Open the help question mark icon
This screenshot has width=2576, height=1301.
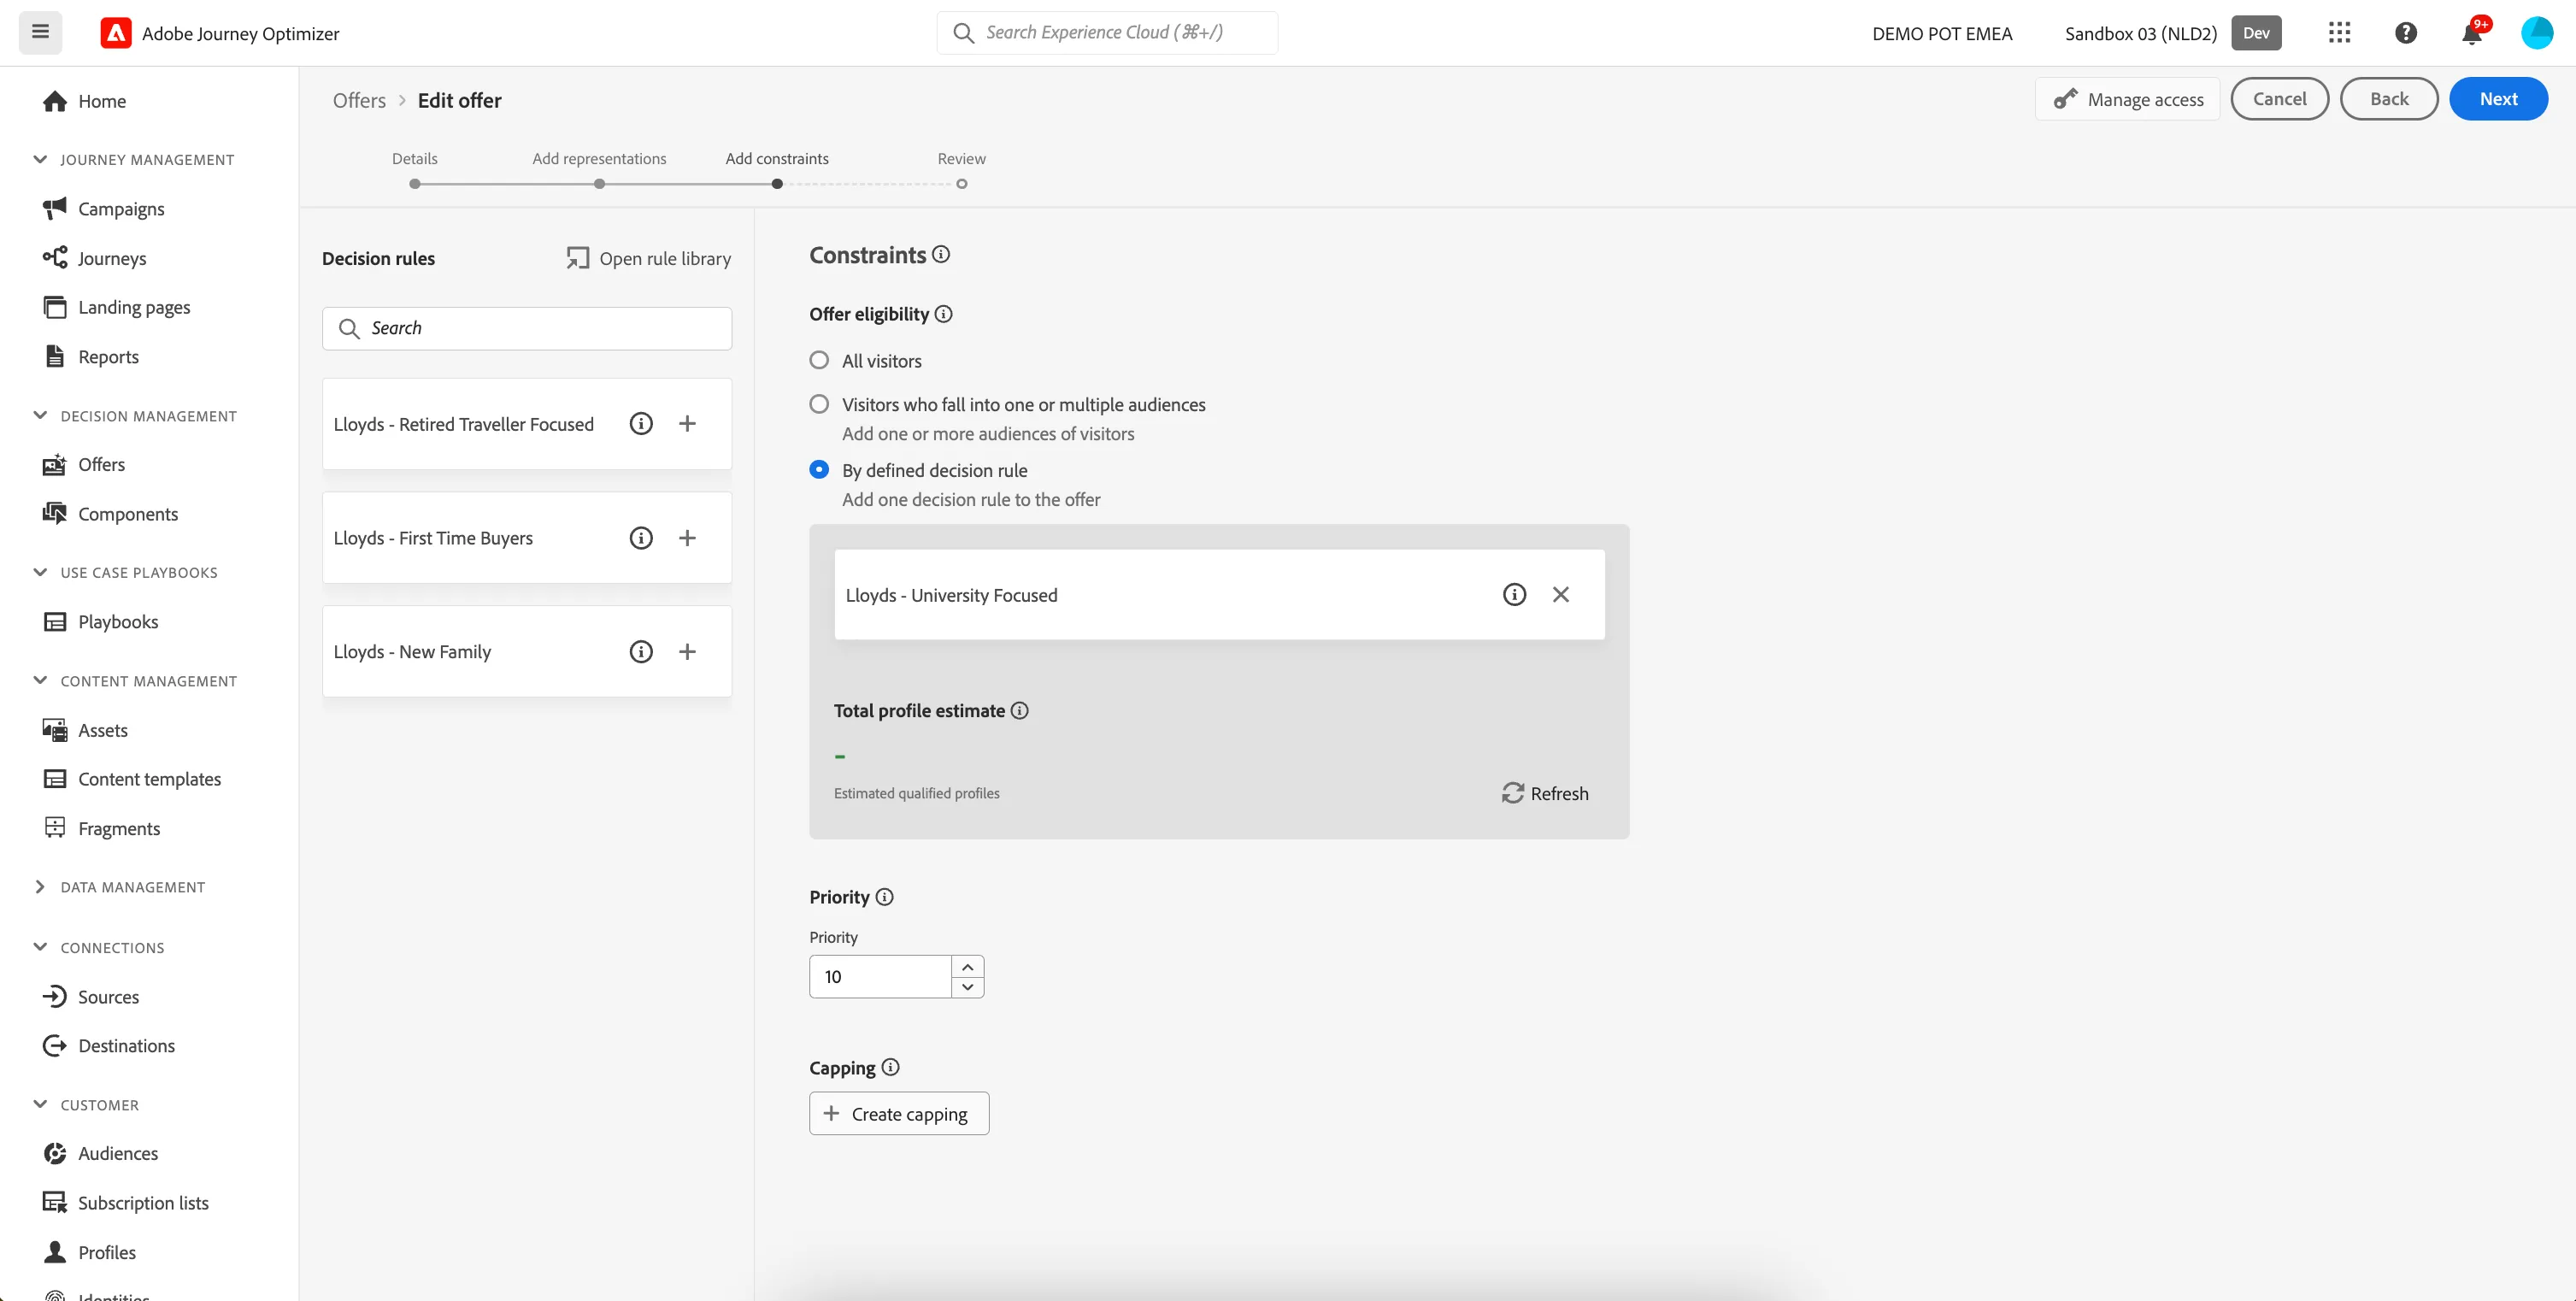[x=2406, y=33]
